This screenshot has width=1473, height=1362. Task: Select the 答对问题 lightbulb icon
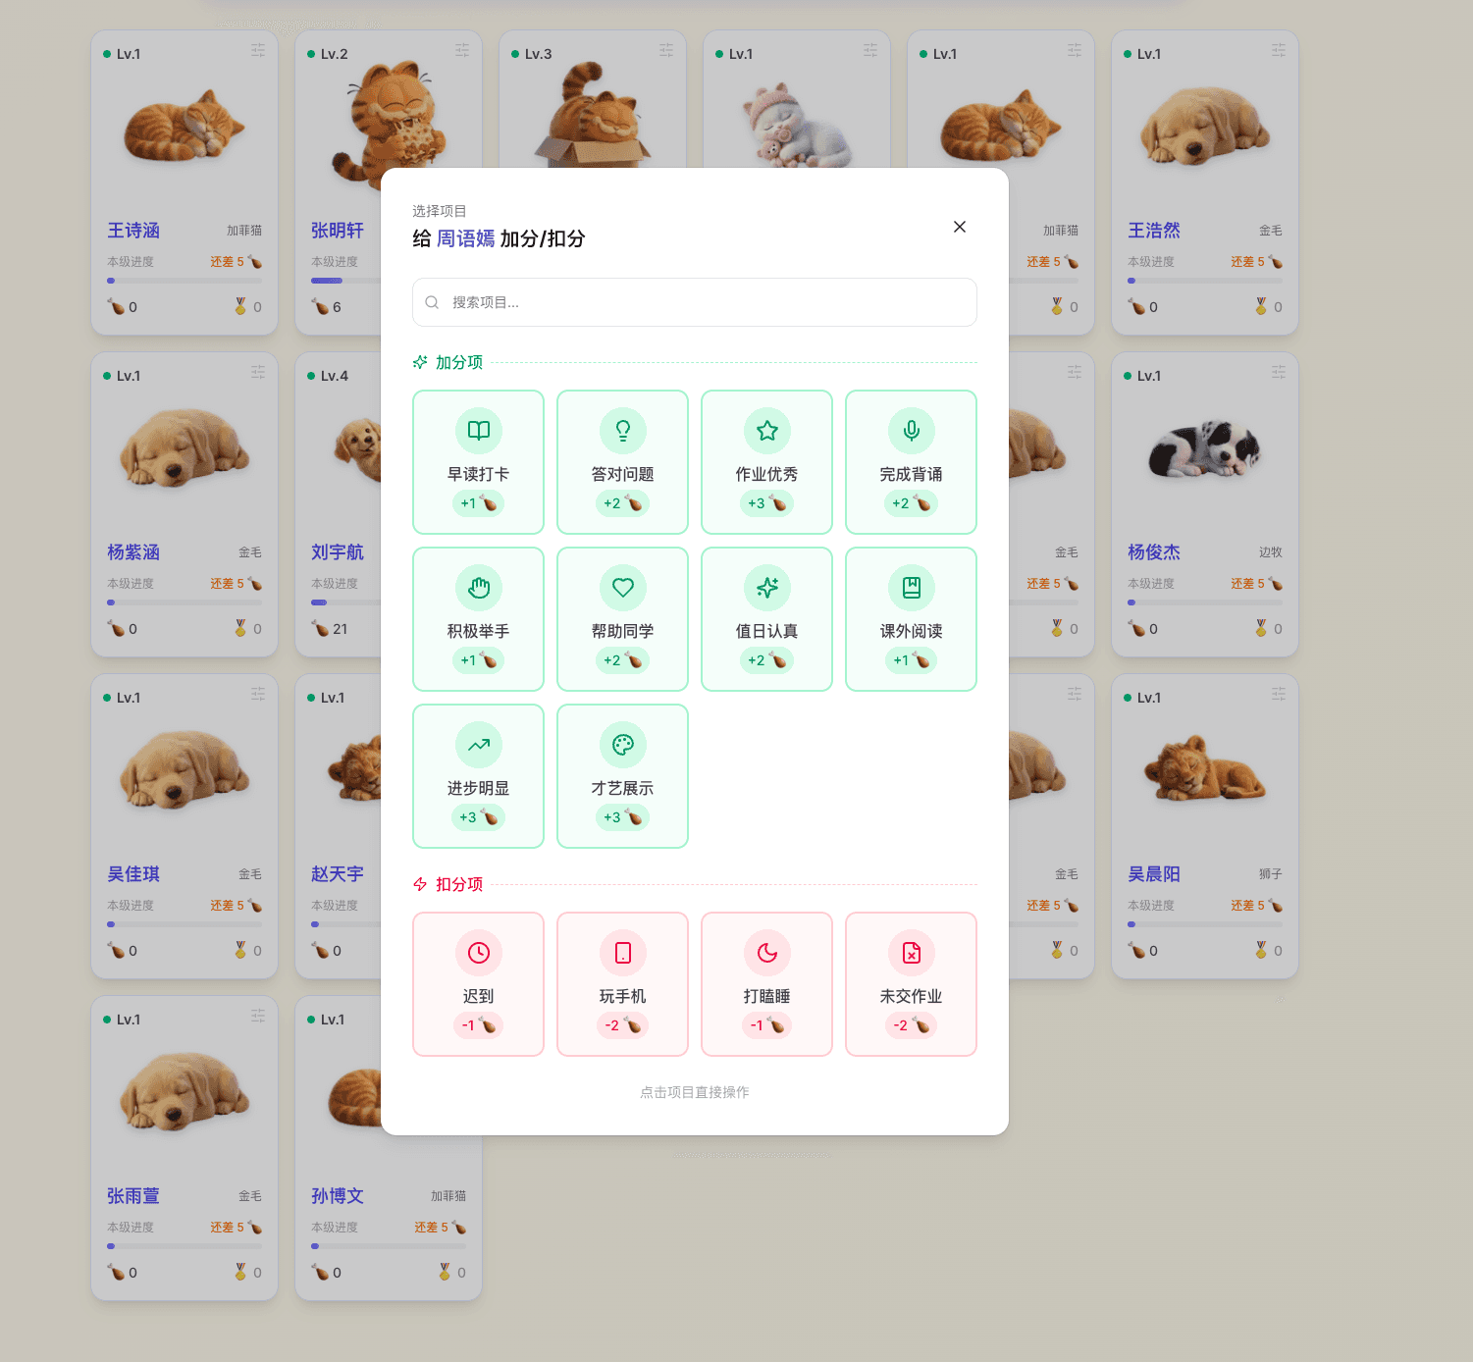click(622, 431)
